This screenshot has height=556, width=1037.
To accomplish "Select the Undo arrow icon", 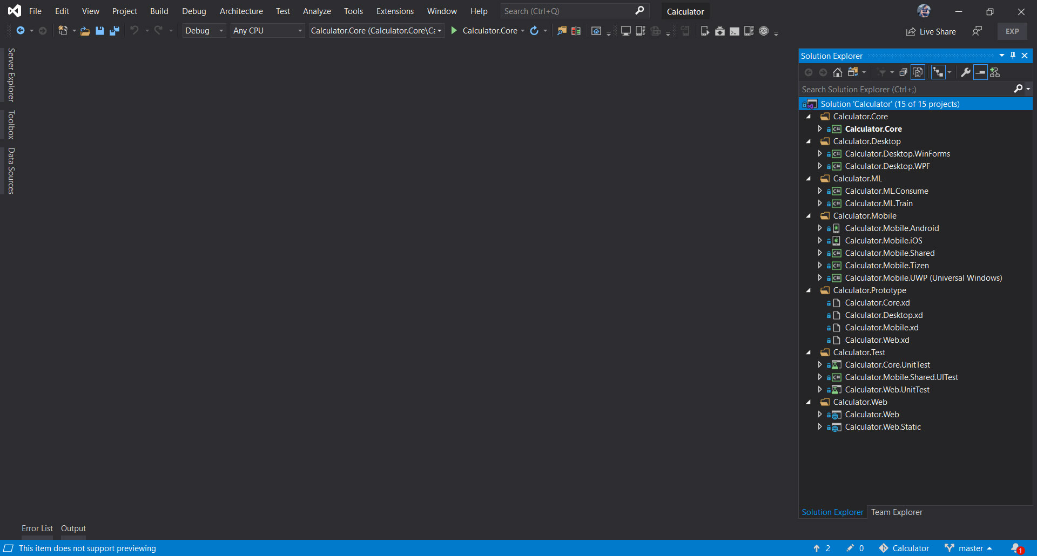I will (x=134, y=31).
